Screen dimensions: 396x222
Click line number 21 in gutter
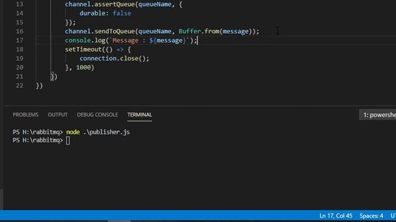pyautogui.click(x=19, y=76)
